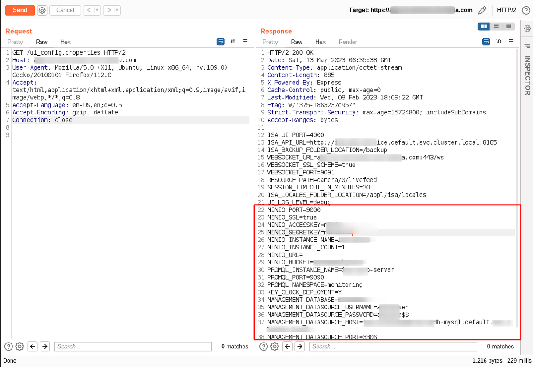The image size is (533, 367).
Task: Select the Request Raw tab
Action: click(x=42, y=42)
